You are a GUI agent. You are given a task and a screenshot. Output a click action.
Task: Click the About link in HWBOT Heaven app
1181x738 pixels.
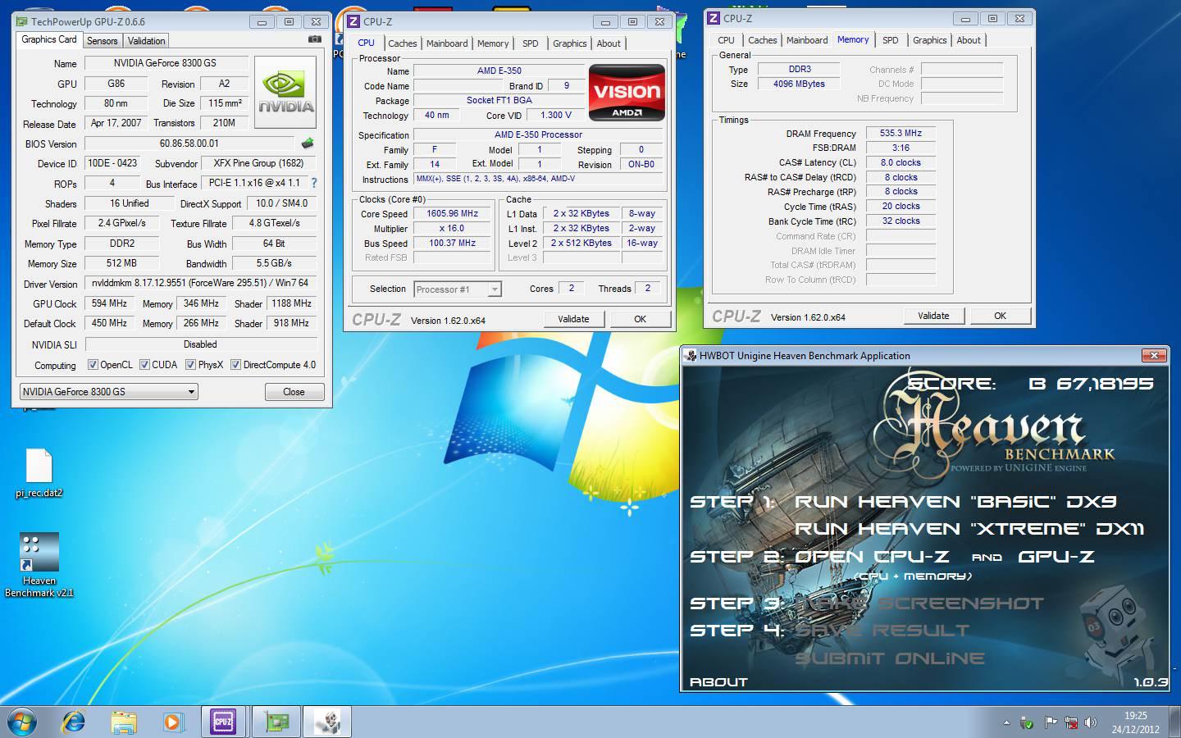click(x=718, y=681)
